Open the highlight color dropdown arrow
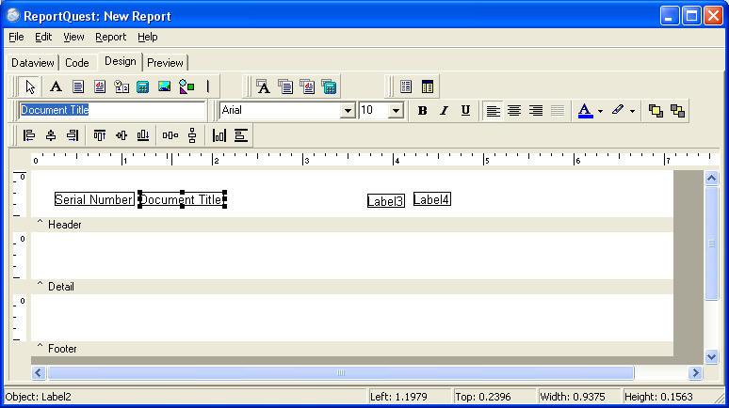Image resolution: width=729 pixels, height=408 pixels. (632, 111)
